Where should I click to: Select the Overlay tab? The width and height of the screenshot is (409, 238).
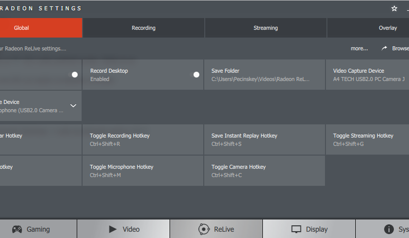coord(387,28)
